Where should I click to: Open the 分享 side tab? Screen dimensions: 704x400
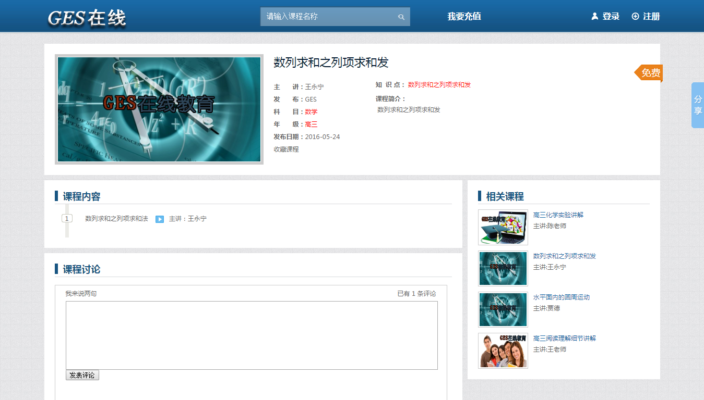click(x=698, y=105)
